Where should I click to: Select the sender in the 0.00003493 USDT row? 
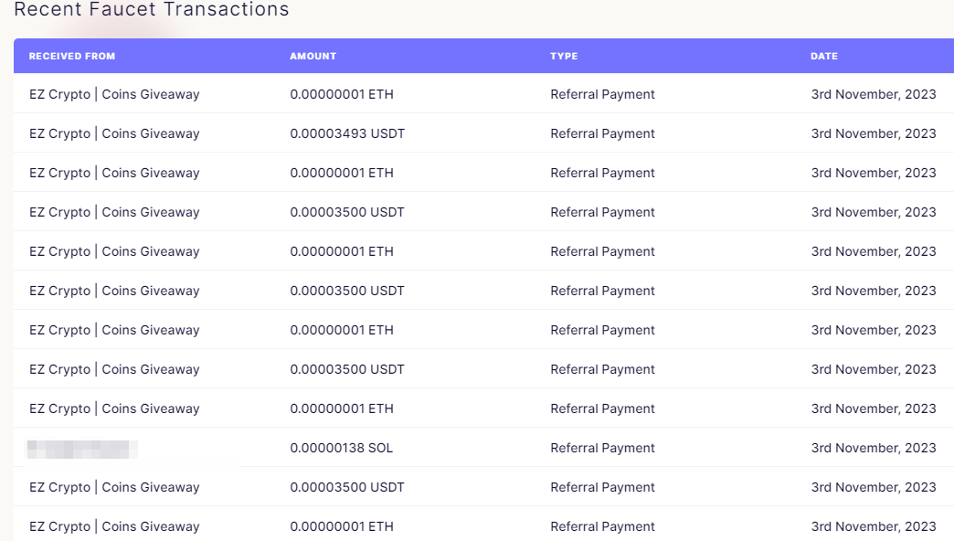(x=114, y=134)
